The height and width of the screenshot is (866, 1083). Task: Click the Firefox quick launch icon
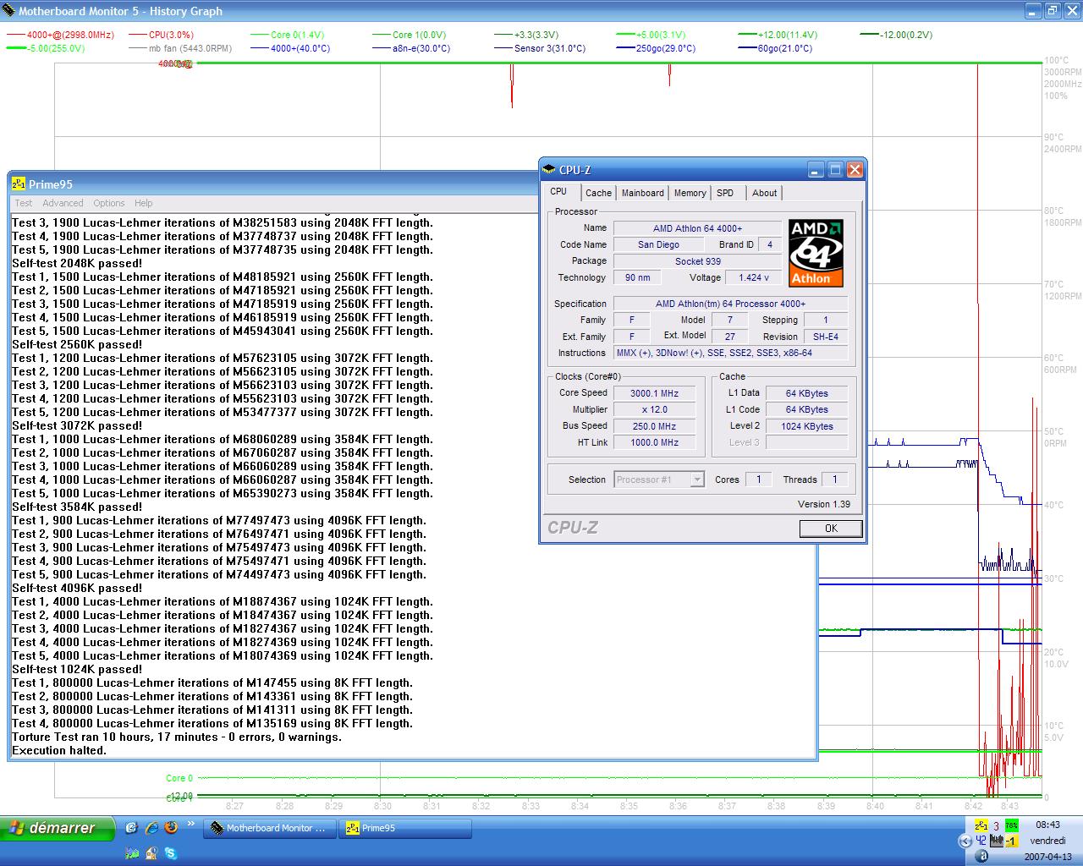click(171, 828)
